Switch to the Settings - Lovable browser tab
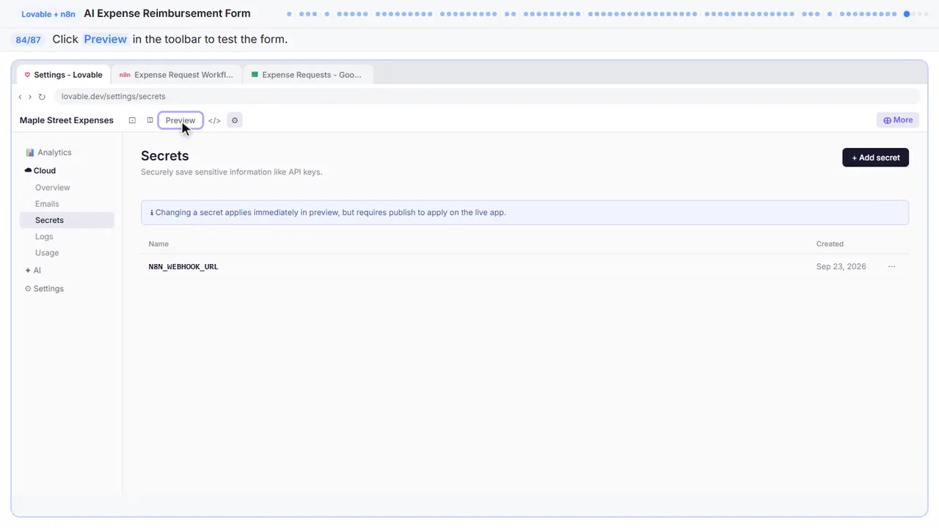 [x=64, y=75]
